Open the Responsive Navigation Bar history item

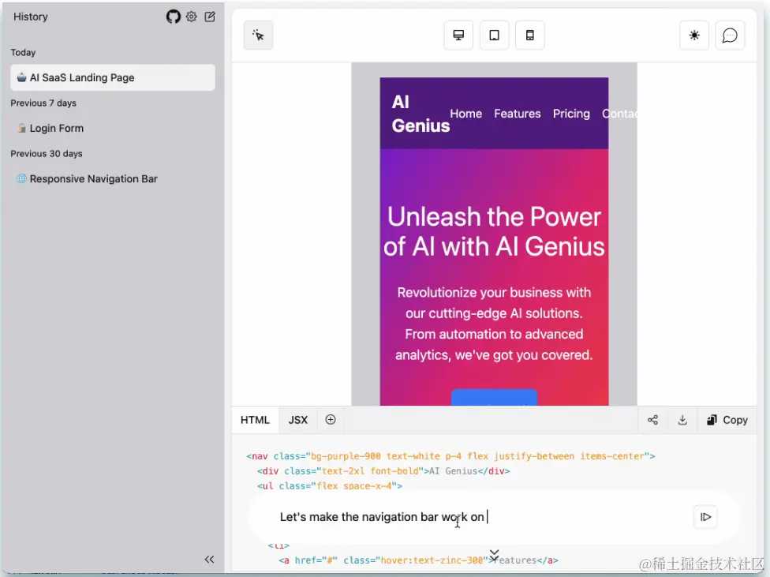pos(113,179)
